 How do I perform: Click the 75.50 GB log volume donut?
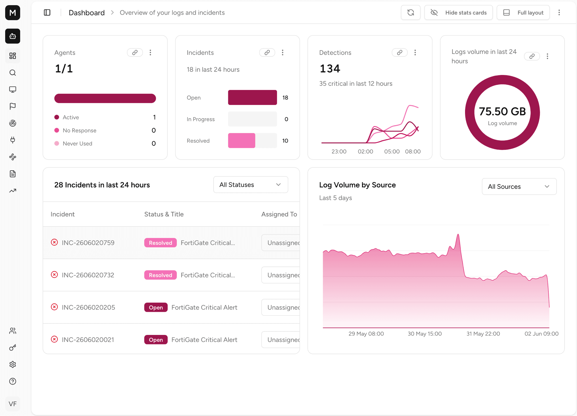pos(502,113)
